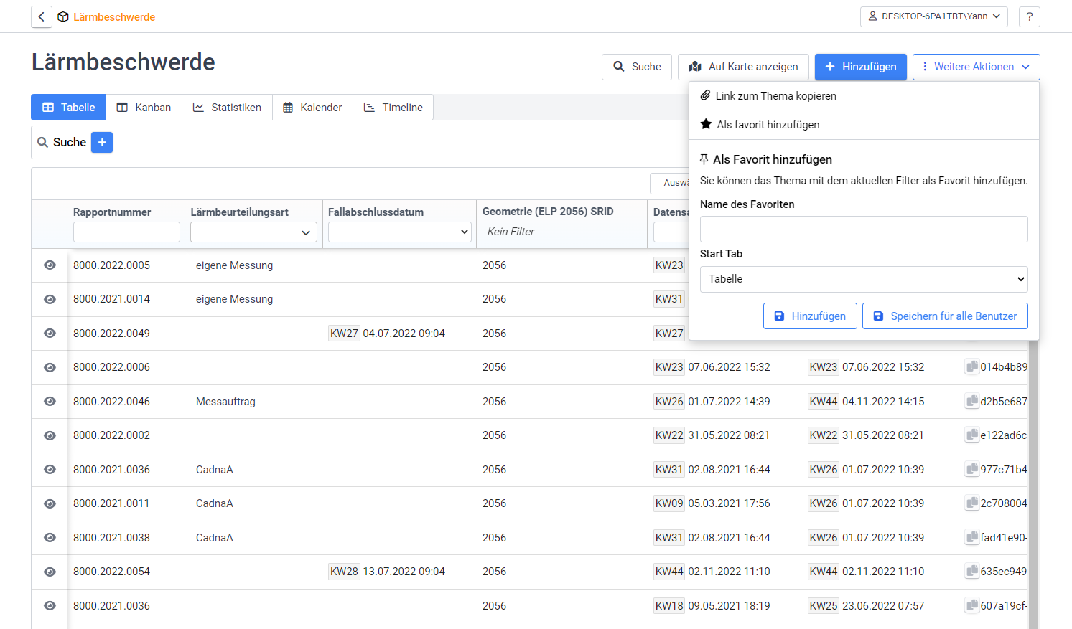Open the Start Tab select showing Tabelle
Screen dimensions: 1072x629
(864, 279)
